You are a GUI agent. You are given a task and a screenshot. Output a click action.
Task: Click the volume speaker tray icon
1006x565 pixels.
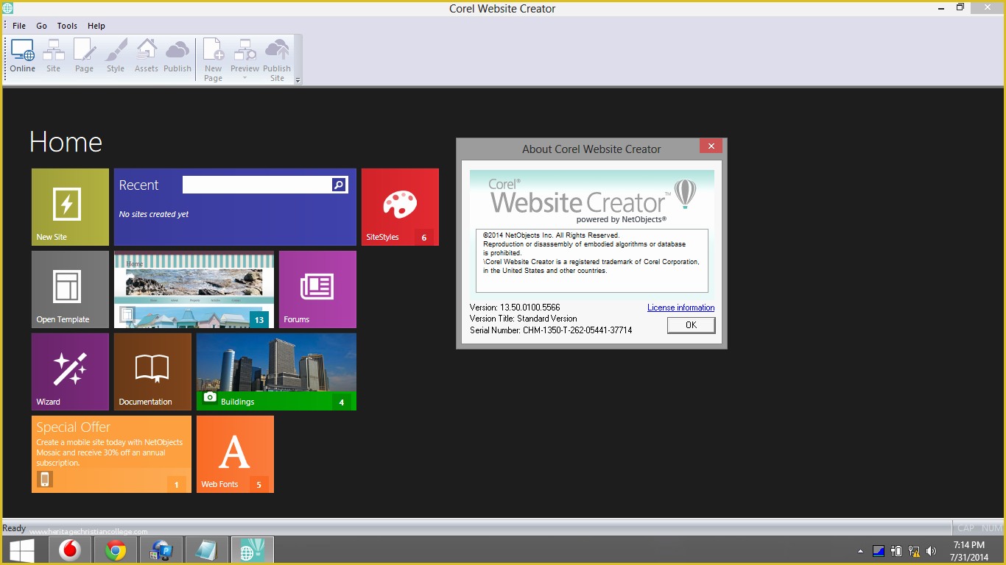(x=932, y=551)
